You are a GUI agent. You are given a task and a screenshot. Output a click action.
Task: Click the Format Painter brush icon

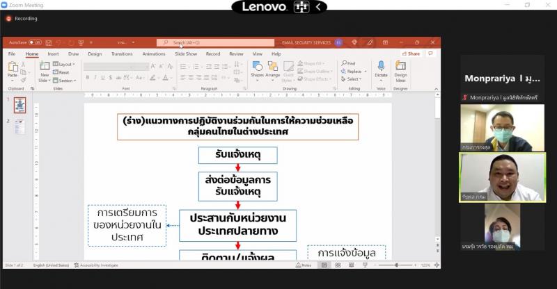[x=24, y=80]
